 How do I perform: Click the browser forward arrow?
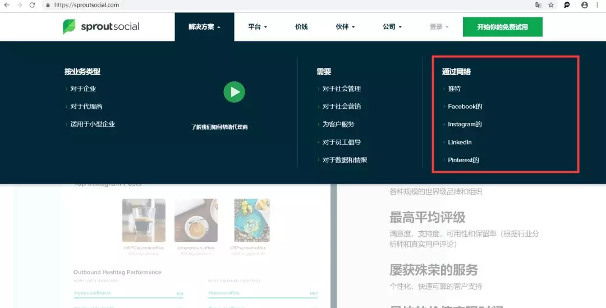pyautogui.click(x=19, y=5)
